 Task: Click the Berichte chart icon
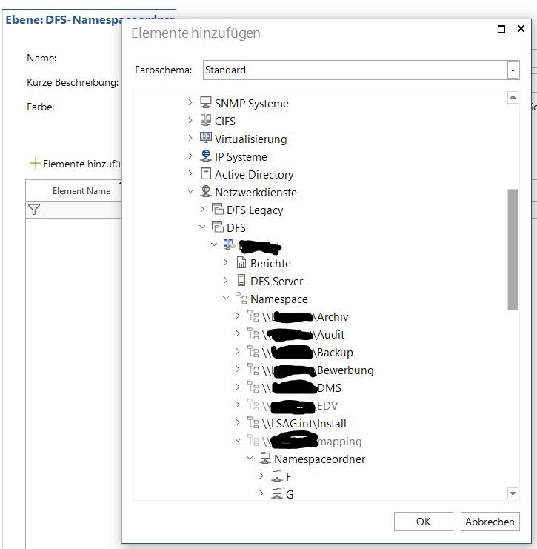pos(241,263)
